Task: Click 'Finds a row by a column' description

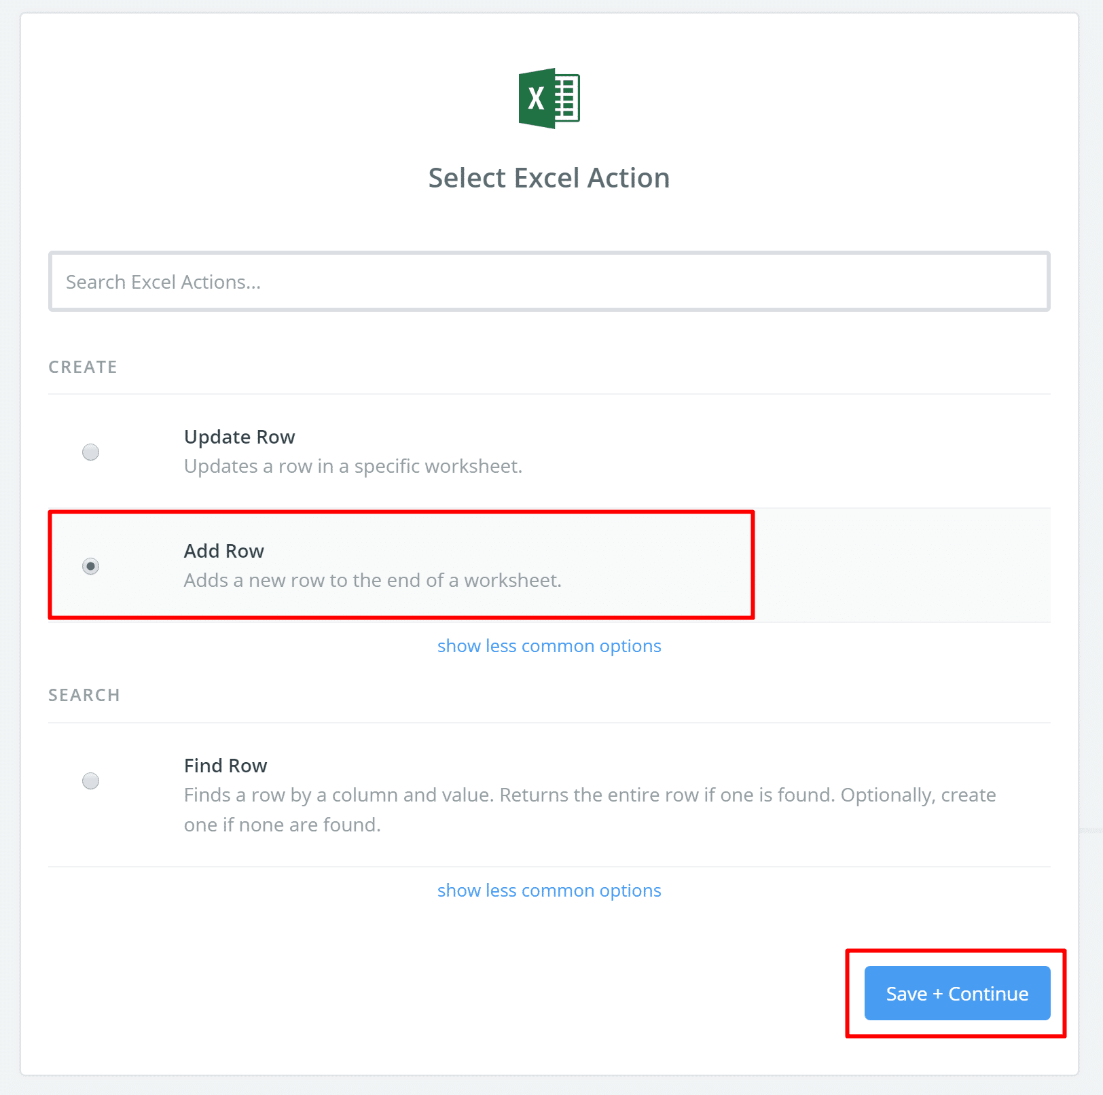Action: (590, 795)
